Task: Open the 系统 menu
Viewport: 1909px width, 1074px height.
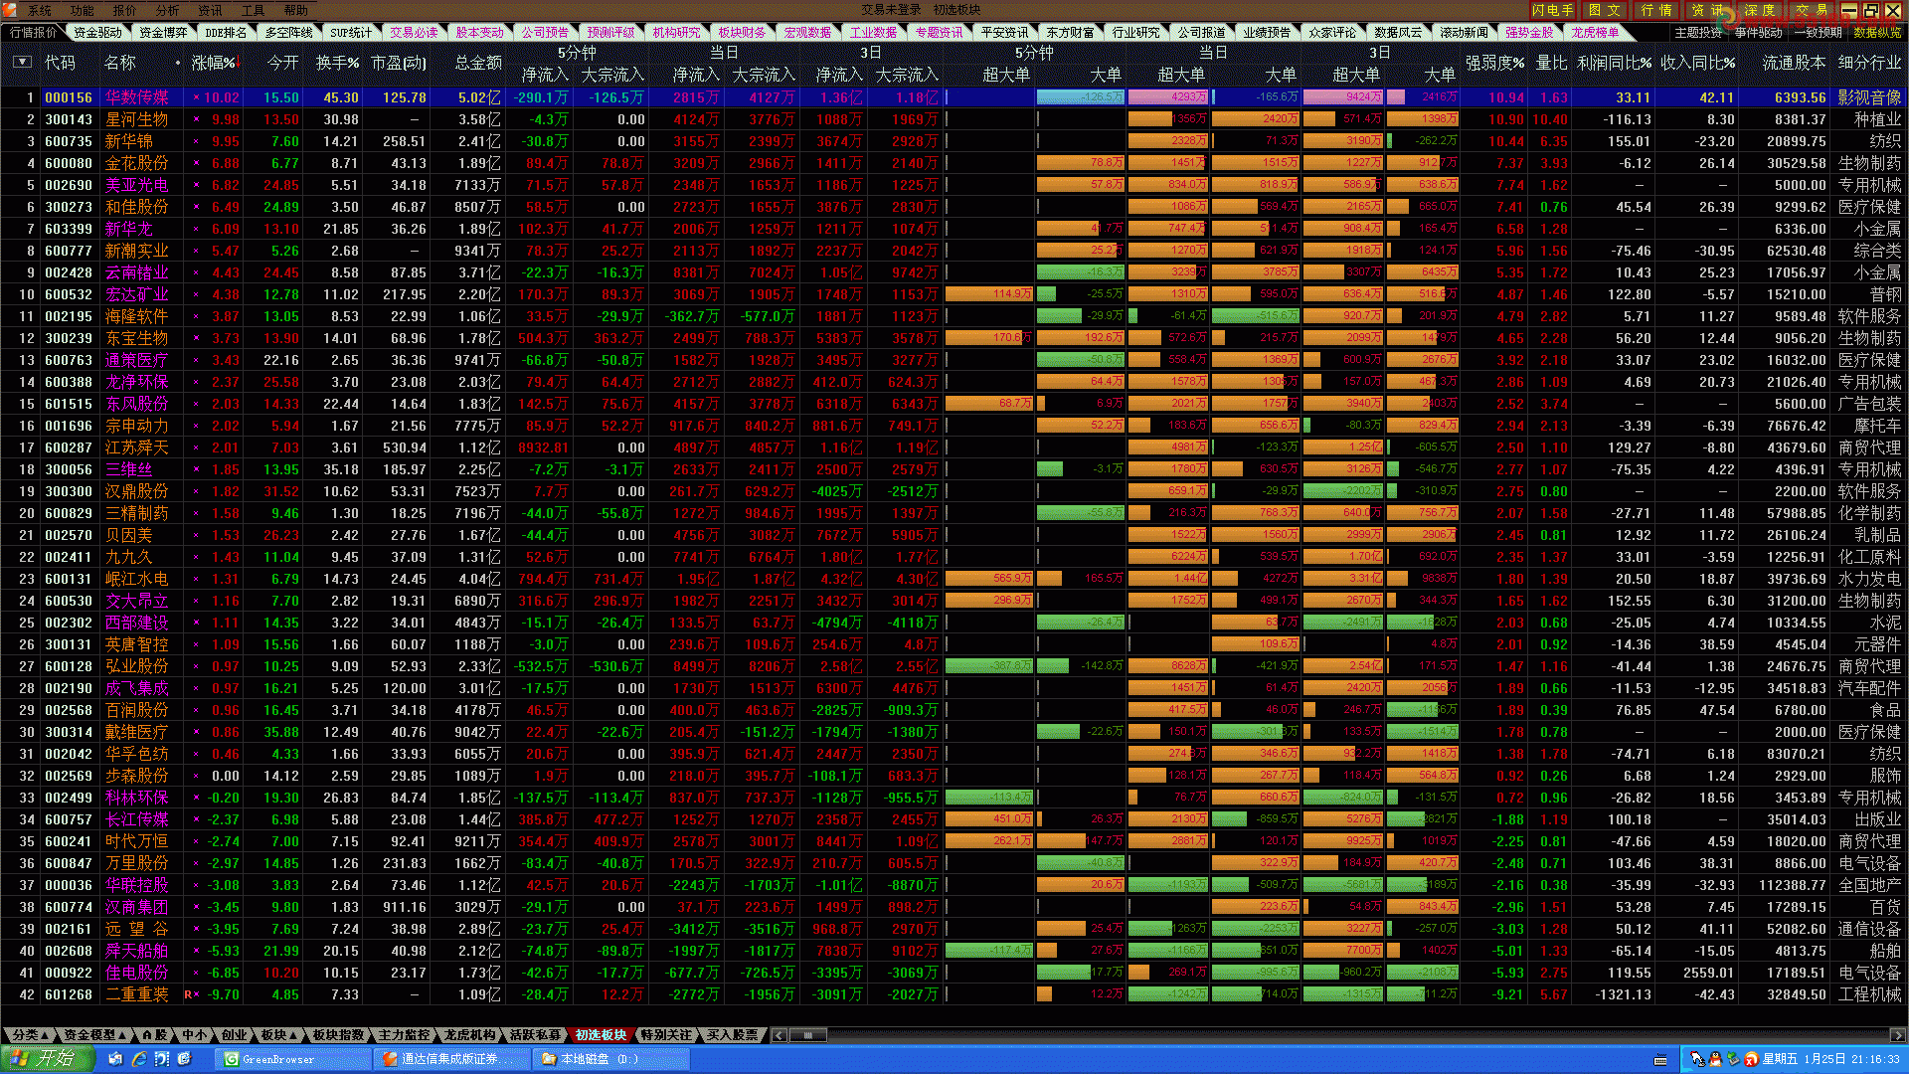Action: point(40,10)
